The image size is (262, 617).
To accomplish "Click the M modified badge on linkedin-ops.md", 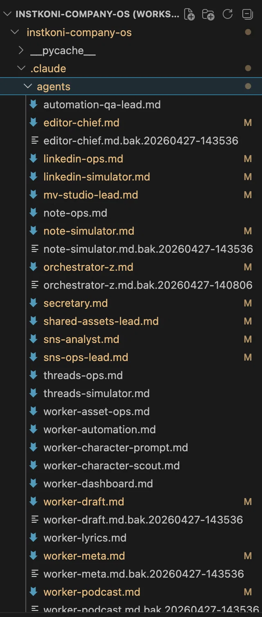I will [x=248, y=159].
